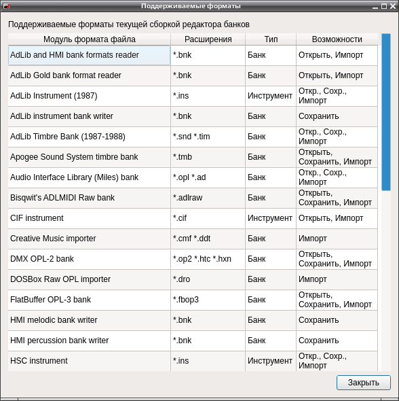The width and height of the screenshot is (399, 401).
Task: Select the CIF instrument cell
Action: pyautogui.click(x=90, y=218)
